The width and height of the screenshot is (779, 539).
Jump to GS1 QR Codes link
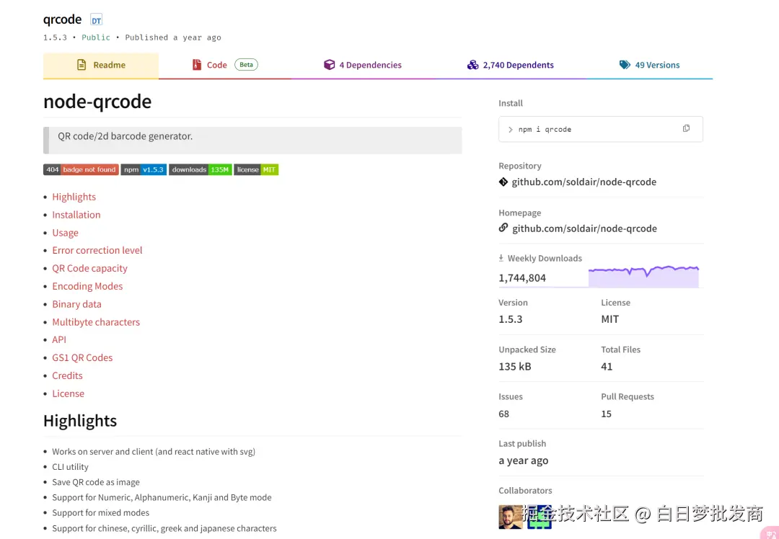coord(82,358)
